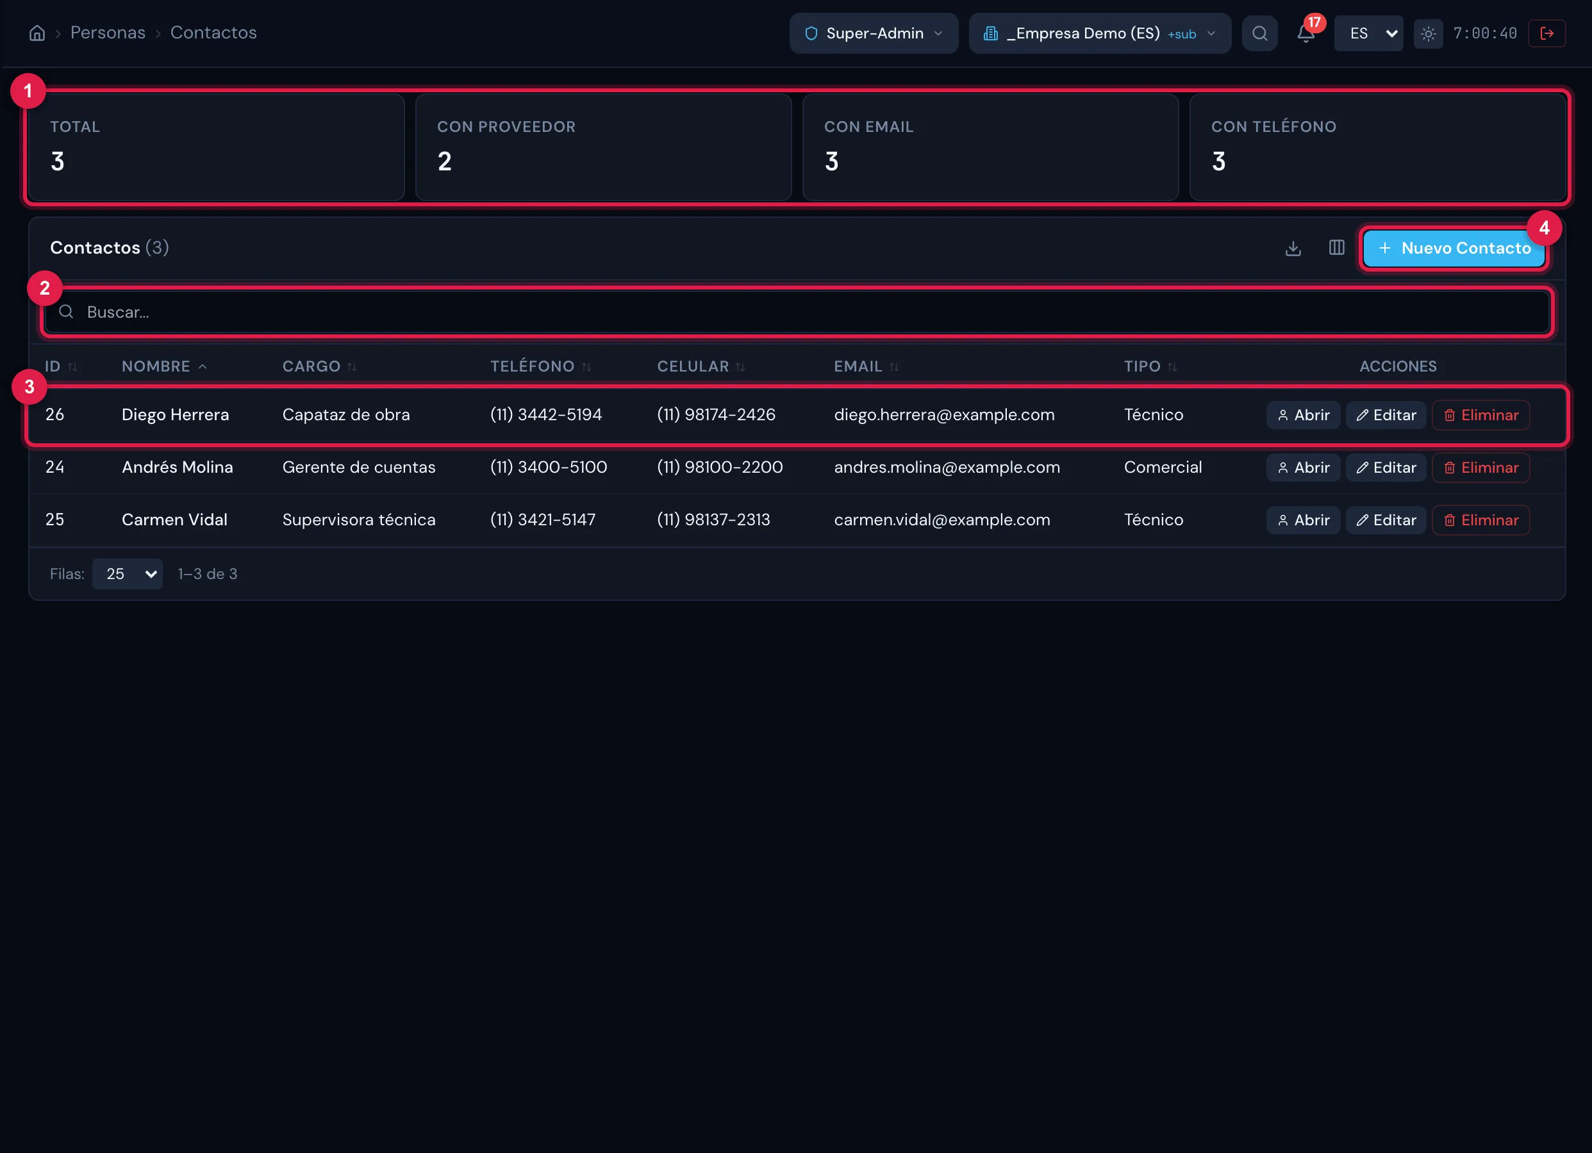Toggle the light/dark theme sun icon

pos(1428,33)
